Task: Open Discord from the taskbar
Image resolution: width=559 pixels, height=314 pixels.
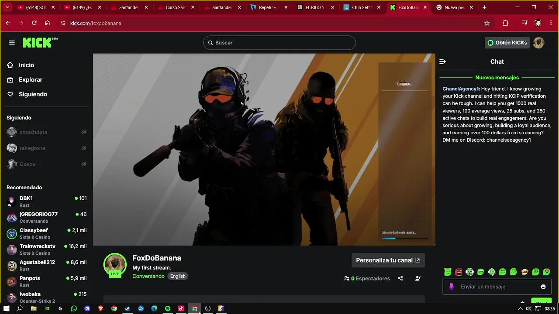Action: click(87, 308)
